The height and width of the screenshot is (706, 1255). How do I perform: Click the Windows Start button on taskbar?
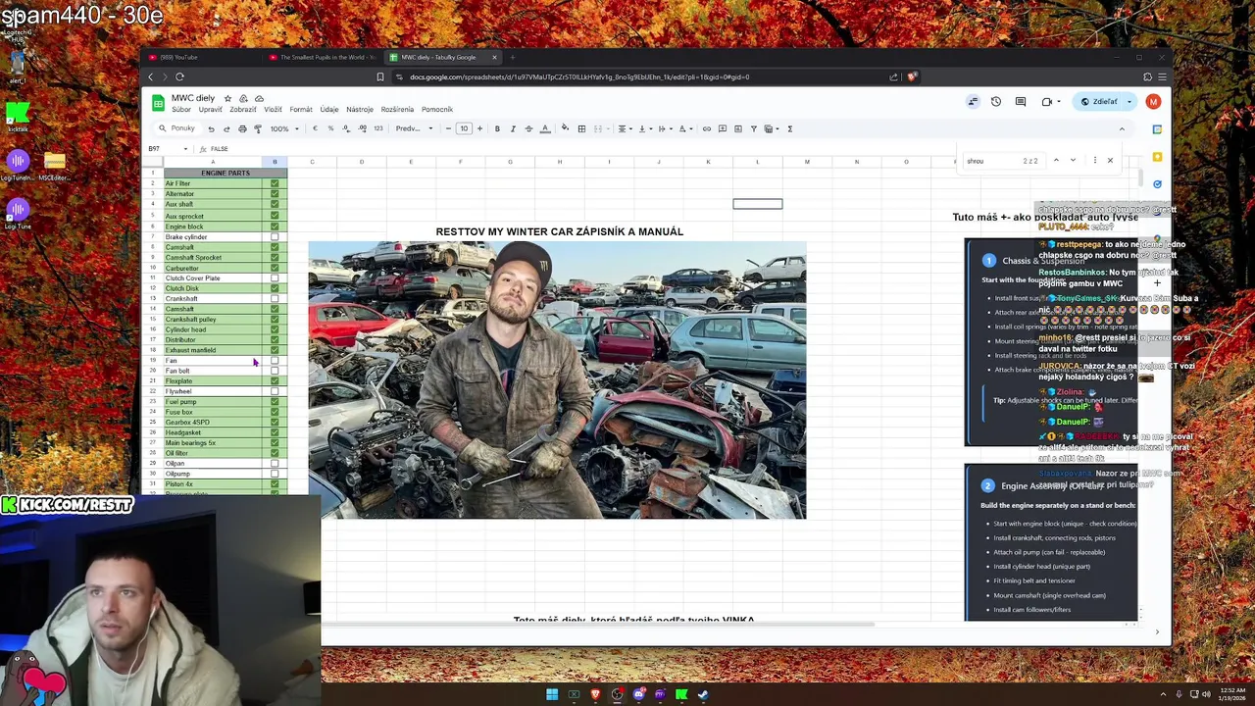pyautogui.click(x=552, y=695)
